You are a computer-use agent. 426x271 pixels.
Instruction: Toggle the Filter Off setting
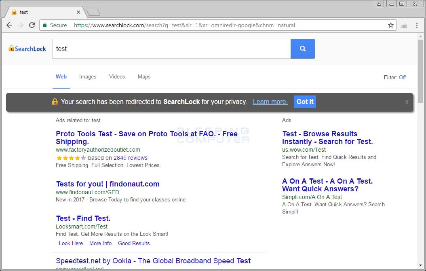pyautogui.click(x=402, y=78)
